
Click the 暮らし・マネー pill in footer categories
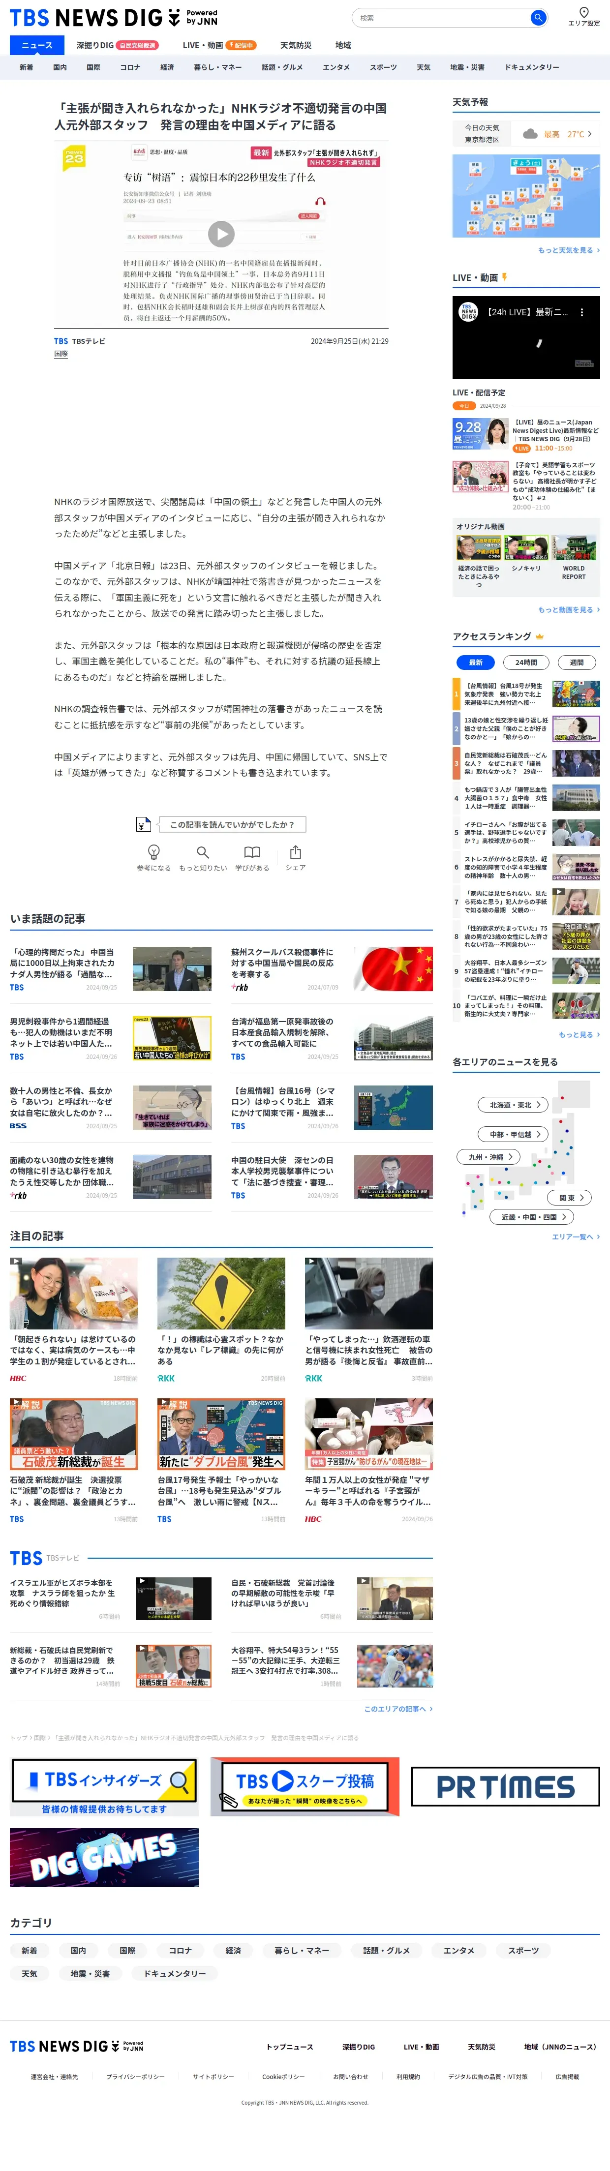[302, 1950]
